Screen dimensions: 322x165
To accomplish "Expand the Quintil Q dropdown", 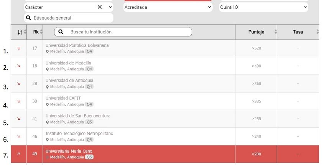I will (263, 7).
